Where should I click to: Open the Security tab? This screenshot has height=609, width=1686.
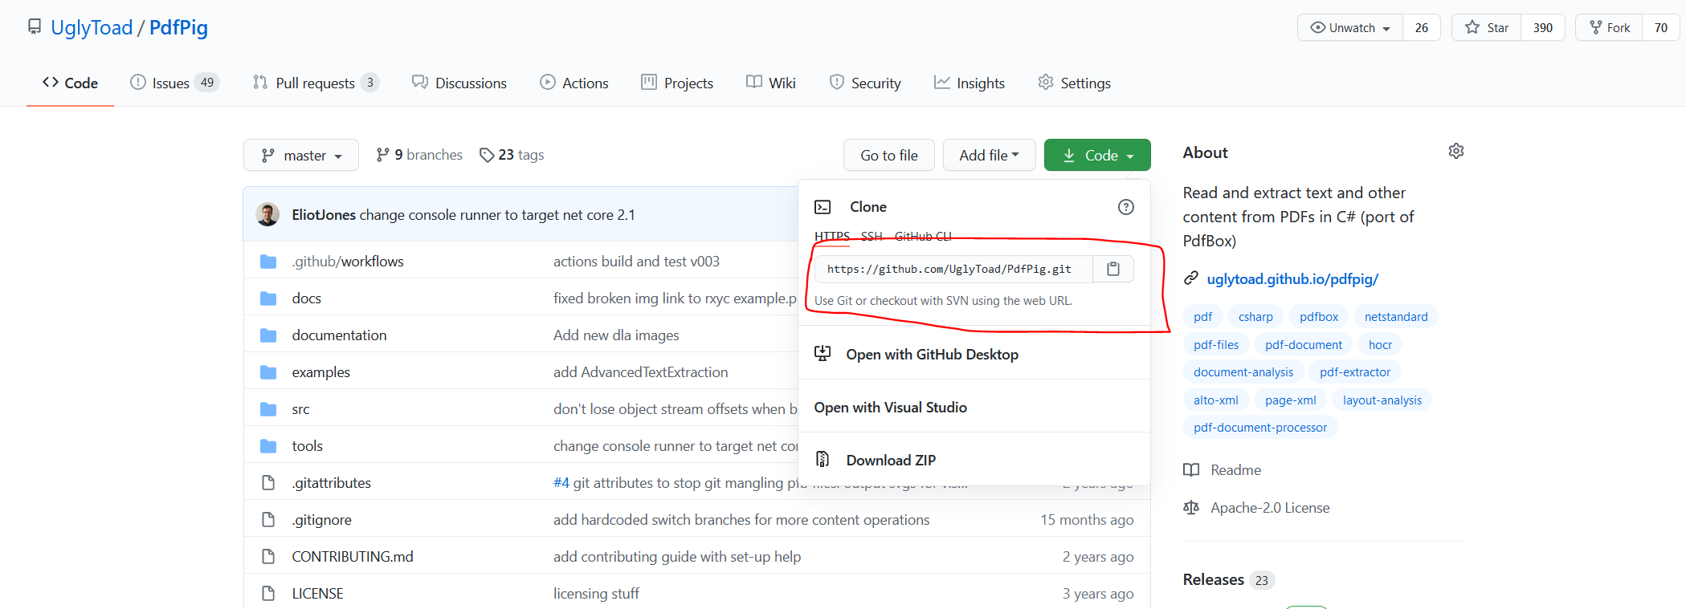click(865, 83)
